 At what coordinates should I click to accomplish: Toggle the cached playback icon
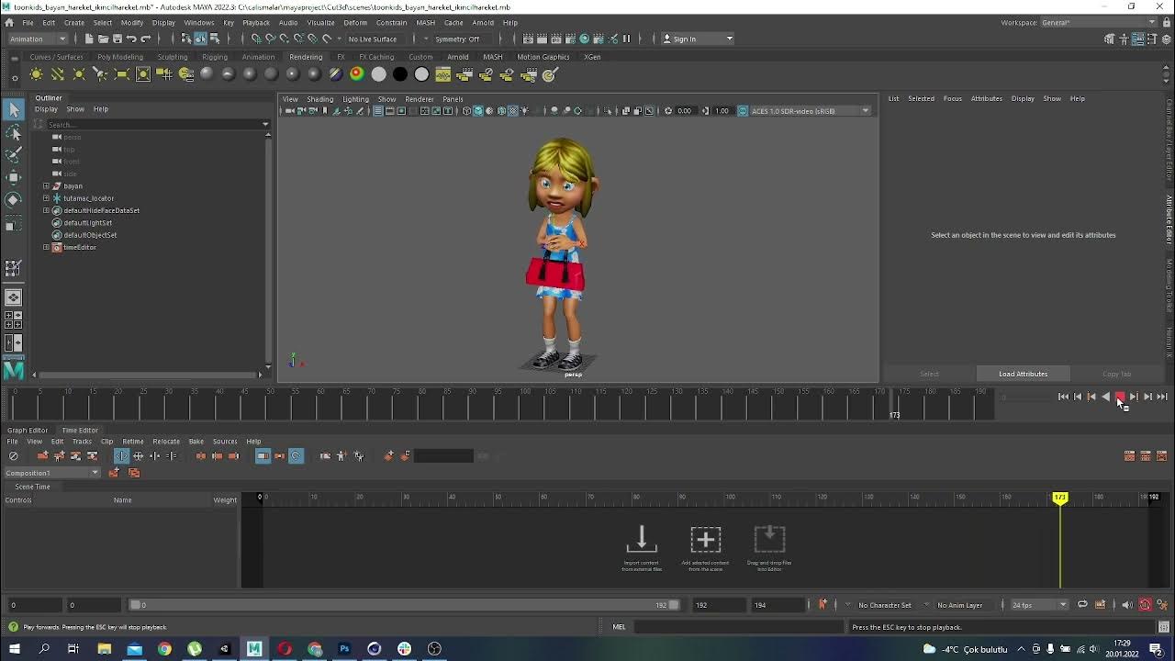coord(1100,605)
